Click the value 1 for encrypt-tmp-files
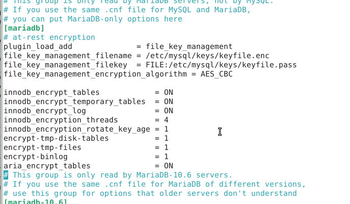 [166, 147]
